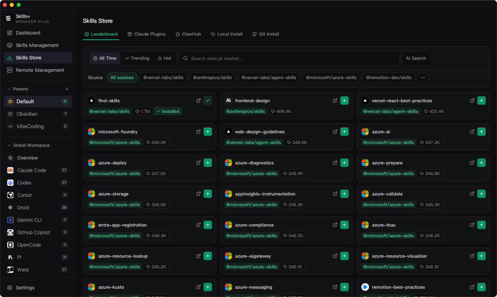This screenshot has width=497, height=297.
Task: Open Skills Management page
Action: (38, 45)
